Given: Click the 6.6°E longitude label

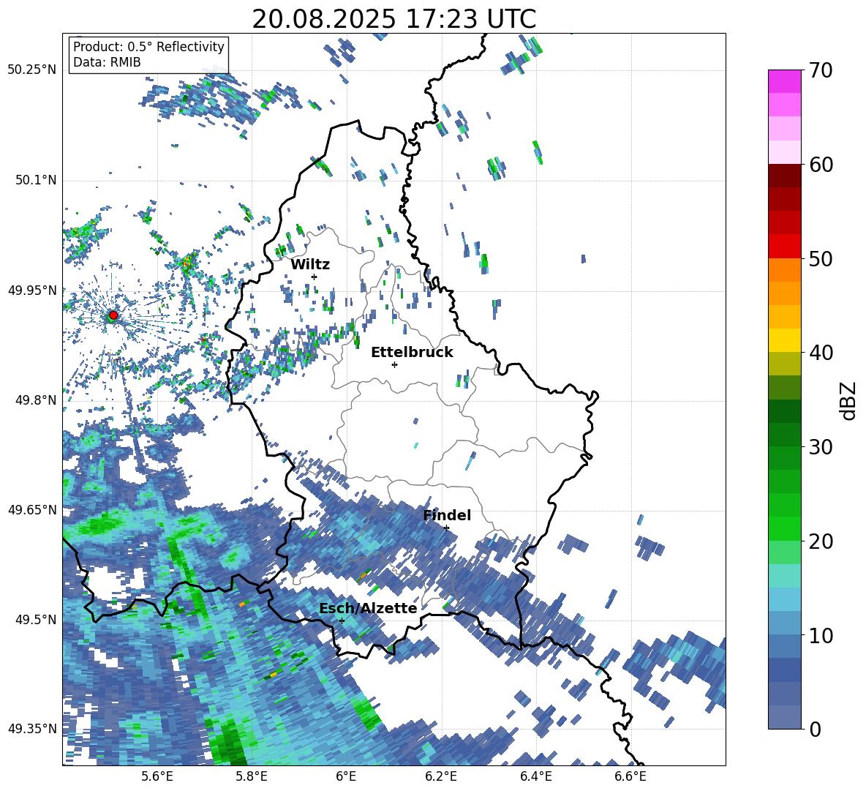Looking at the screenshot, I should pos(630,777).
